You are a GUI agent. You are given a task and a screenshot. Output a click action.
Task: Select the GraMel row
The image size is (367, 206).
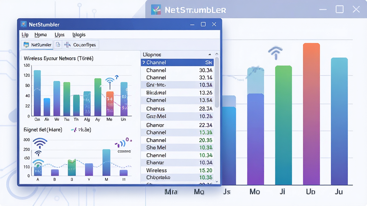[177, 116]
